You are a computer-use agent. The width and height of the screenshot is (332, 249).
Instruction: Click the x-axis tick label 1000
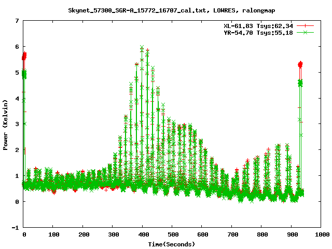click(322, 234)
